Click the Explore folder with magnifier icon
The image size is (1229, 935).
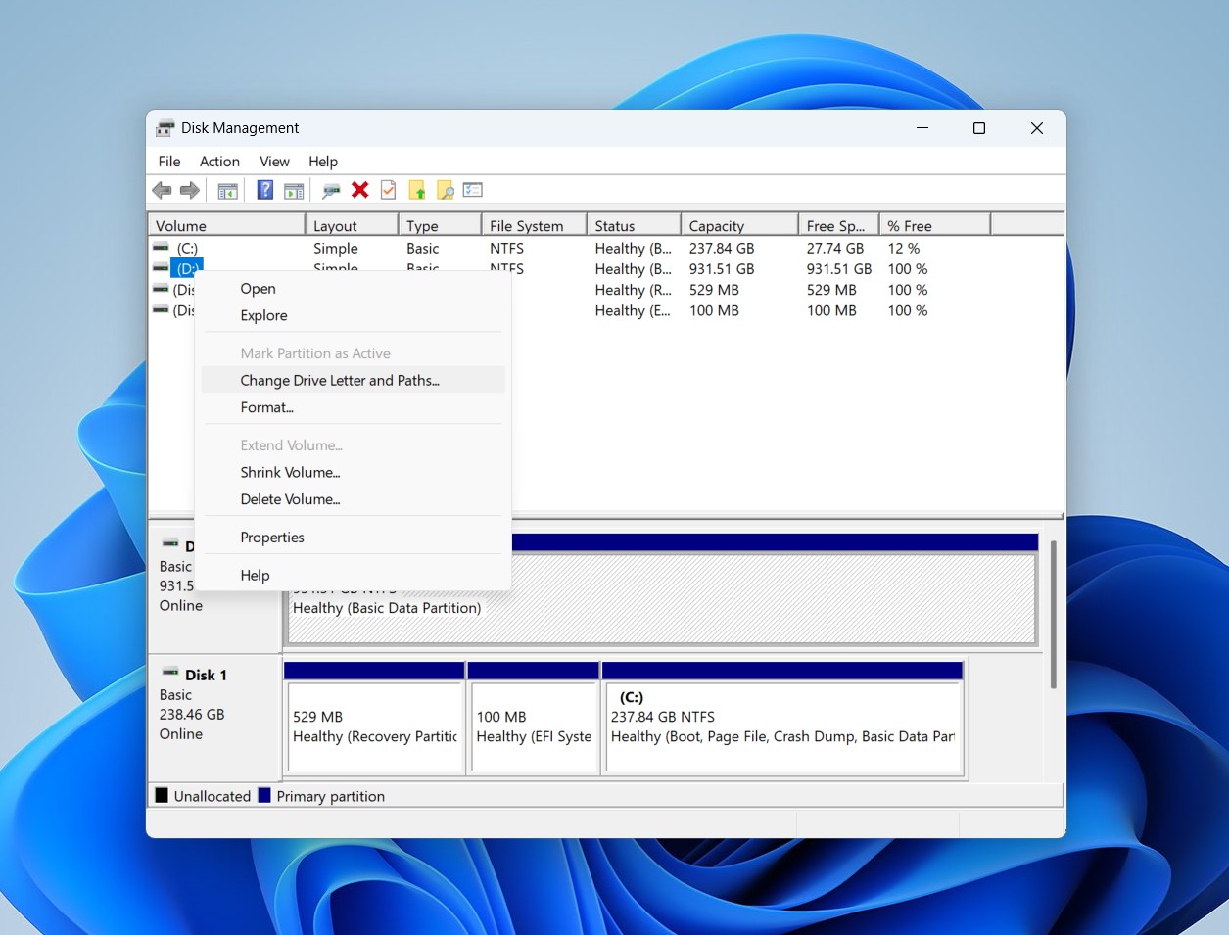coord(446,190)
